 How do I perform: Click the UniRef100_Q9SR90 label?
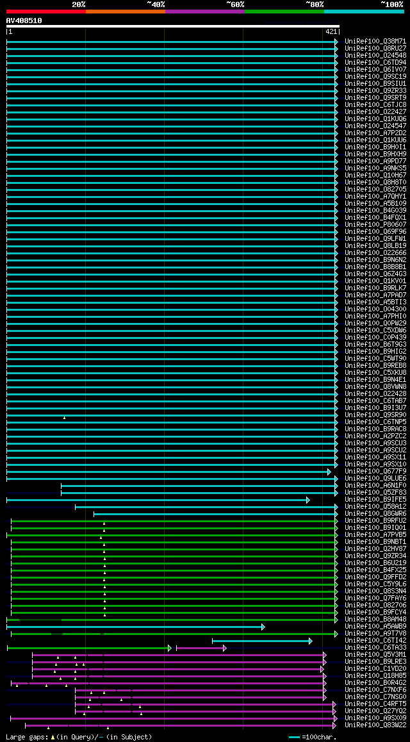375,415
